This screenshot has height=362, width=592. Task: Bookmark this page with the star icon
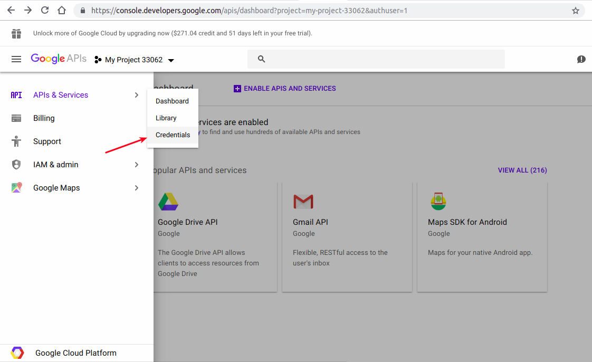tap(576, 11)
